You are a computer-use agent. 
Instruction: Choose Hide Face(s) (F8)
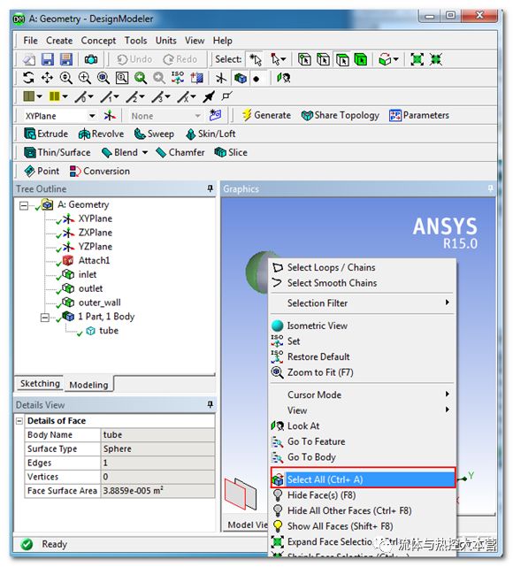[362, 495]
